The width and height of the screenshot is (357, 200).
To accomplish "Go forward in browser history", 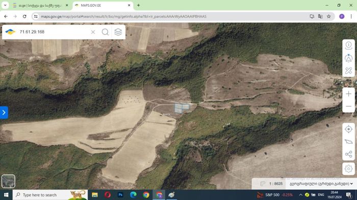I will pyautogui.click(x=15, y=16).
